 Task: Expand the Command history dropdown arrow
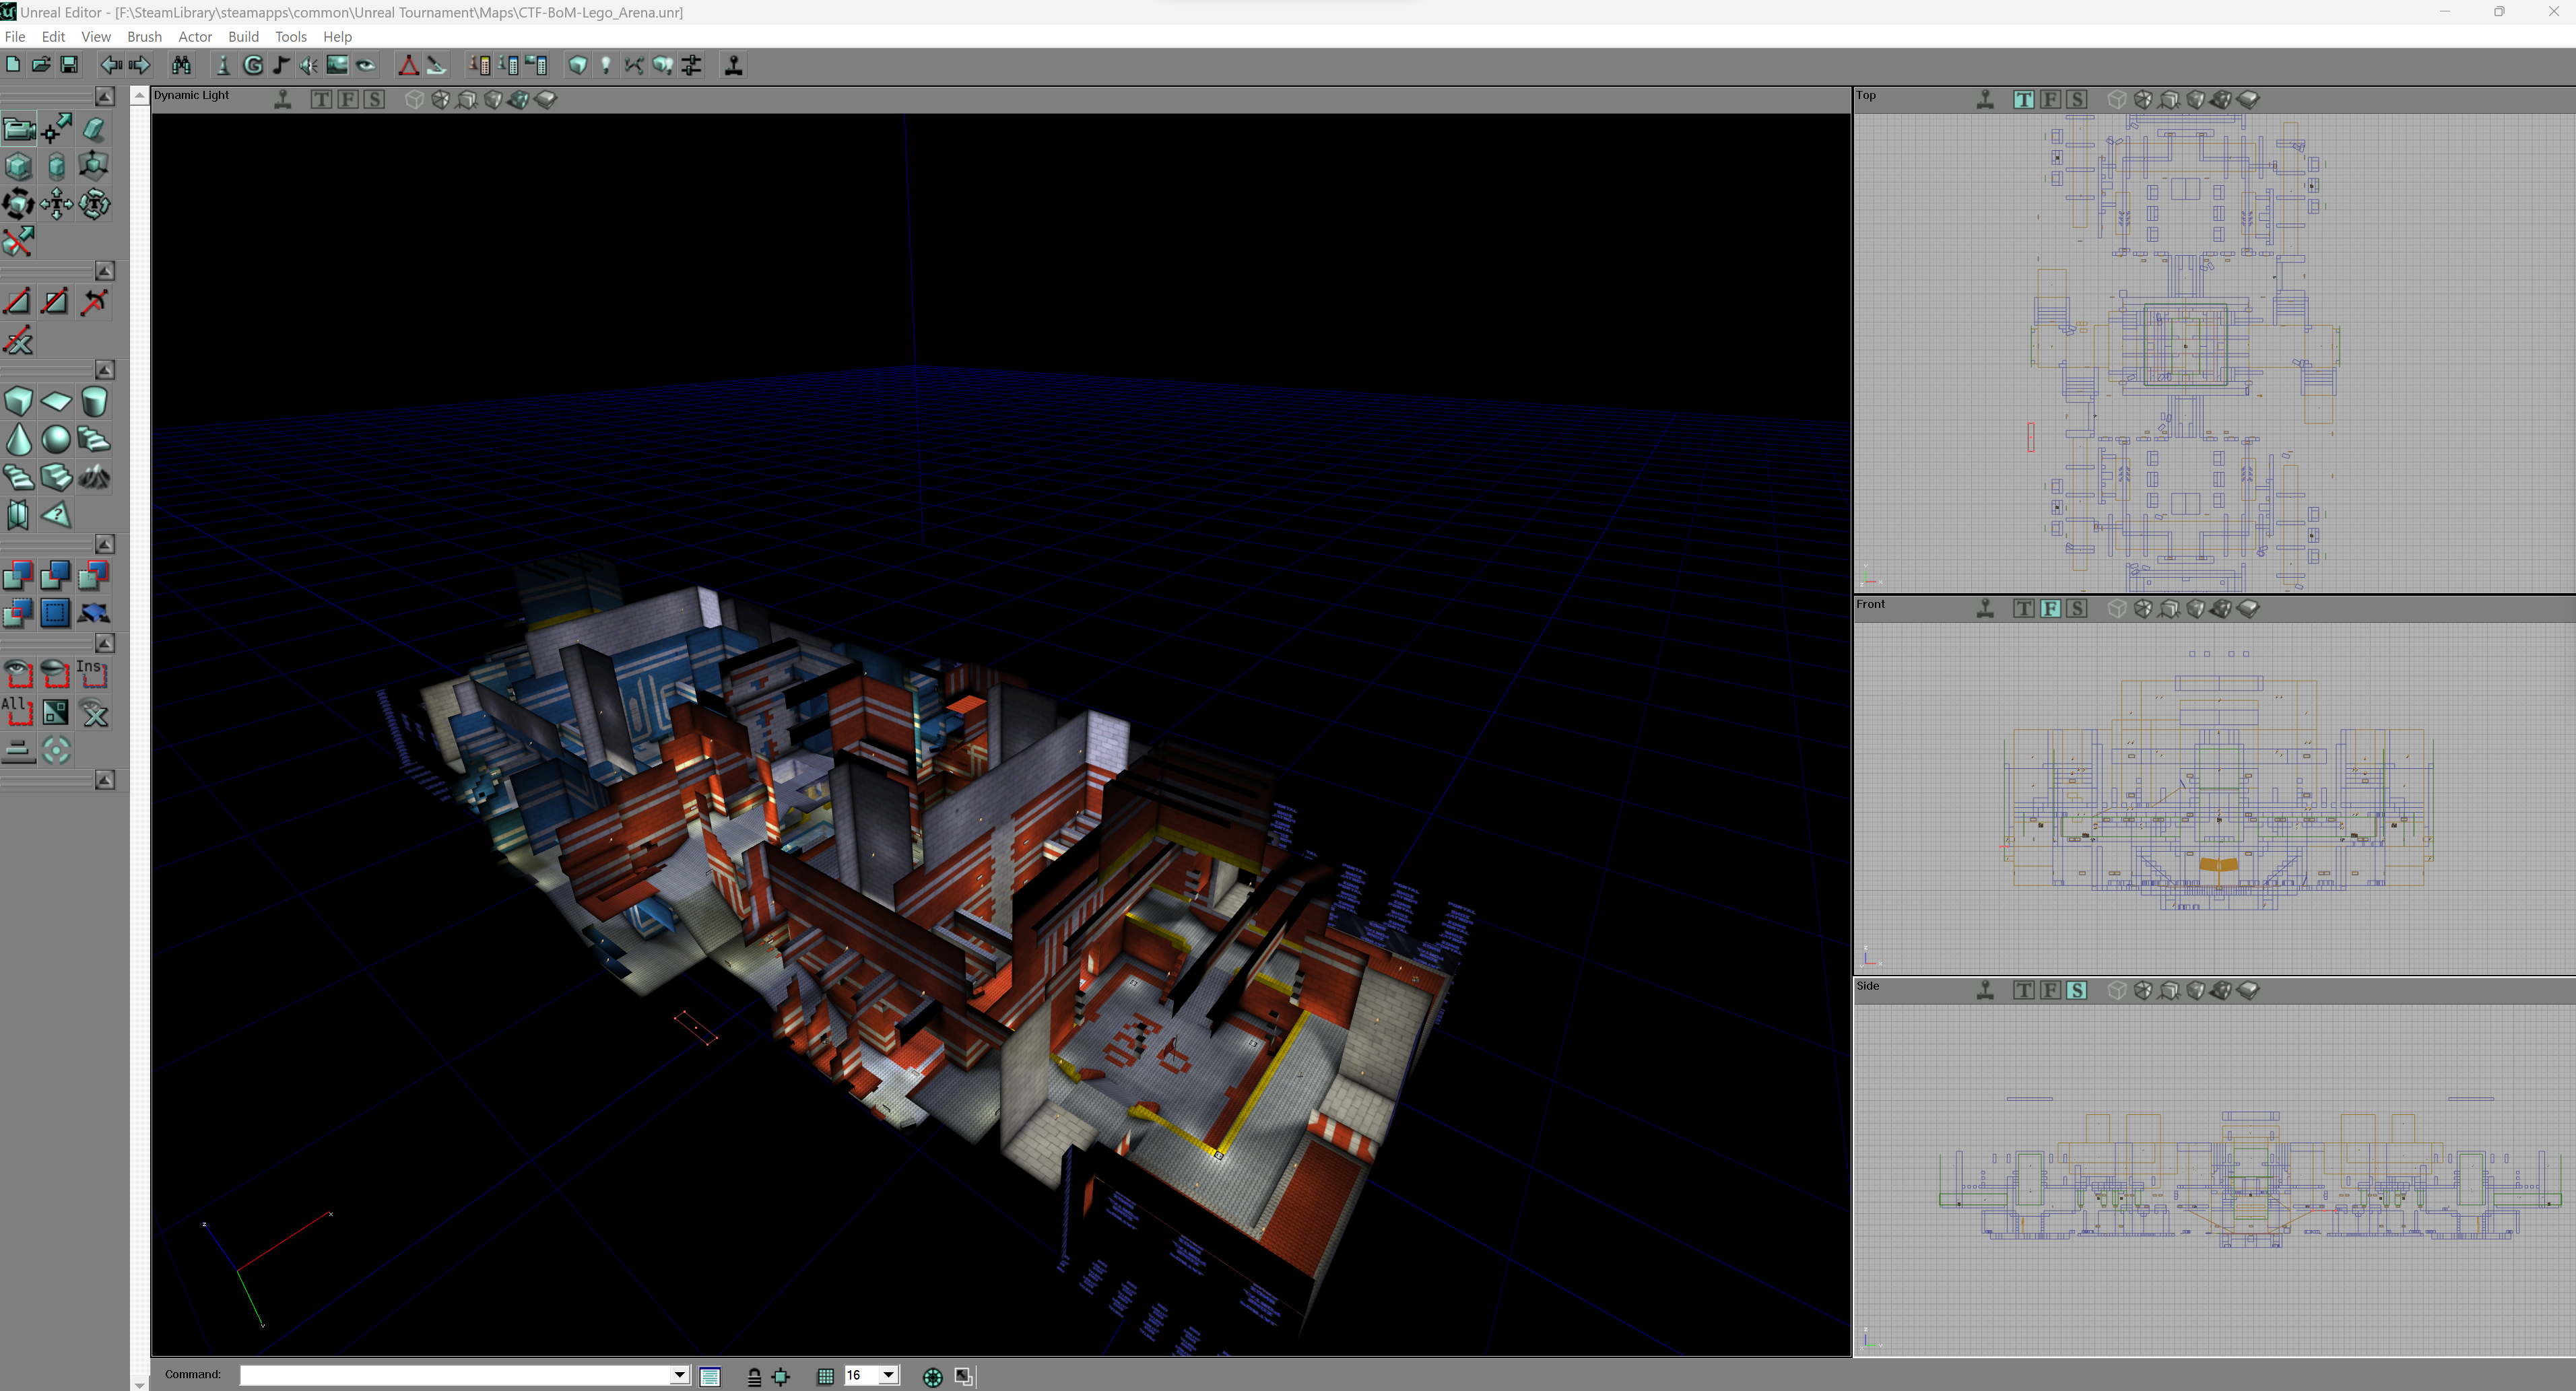coord(679,1375)
